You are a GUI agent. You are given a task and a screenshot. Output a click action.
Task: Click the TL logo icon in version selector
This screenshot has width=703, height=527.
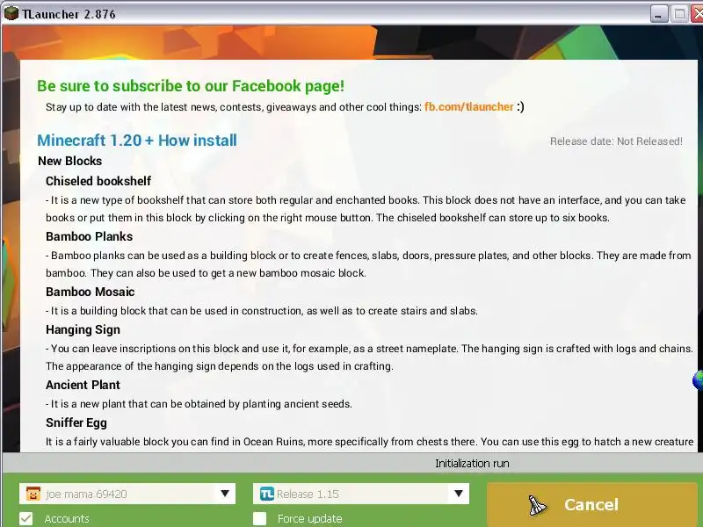pos(267,494)
